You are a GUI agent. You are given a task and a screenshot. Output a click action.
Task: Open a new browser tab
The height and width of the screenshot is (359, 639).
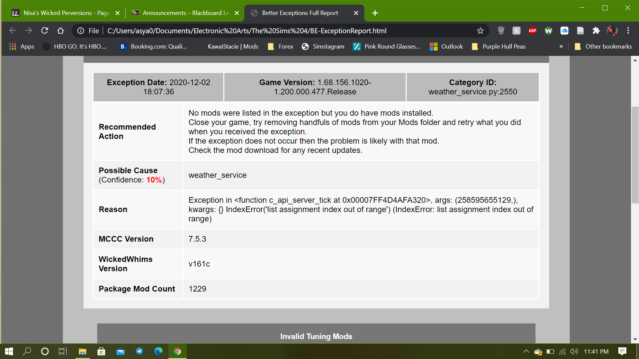coord(375,13)
